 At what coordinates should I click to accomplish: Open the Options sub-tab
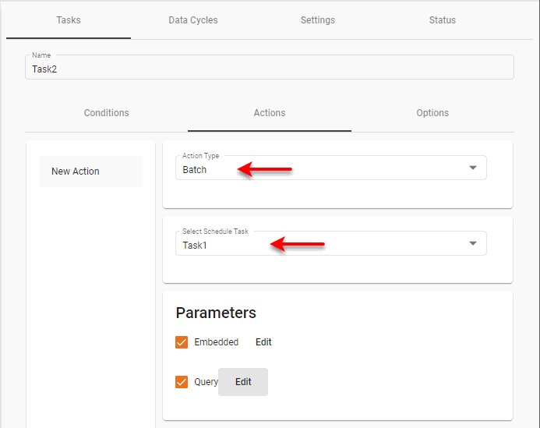tap(432, 113)
